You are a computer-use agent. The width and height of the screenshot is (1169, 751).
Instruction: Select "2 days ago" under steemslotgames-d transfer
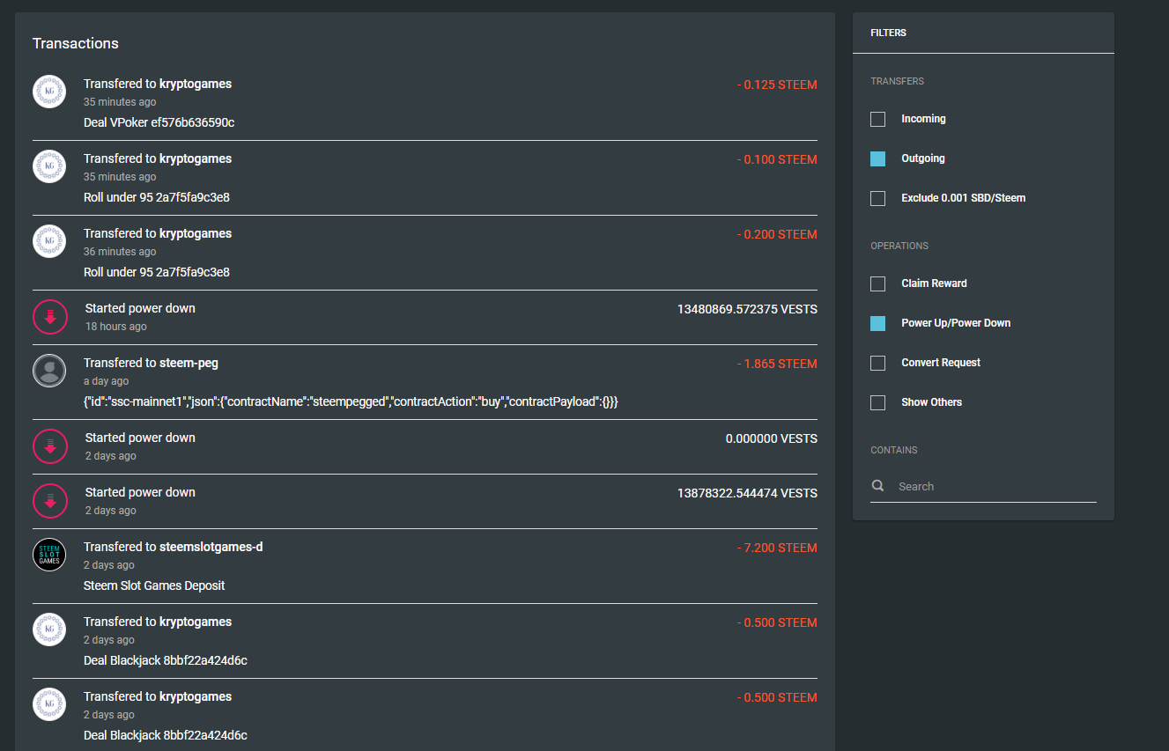point(109,565)
